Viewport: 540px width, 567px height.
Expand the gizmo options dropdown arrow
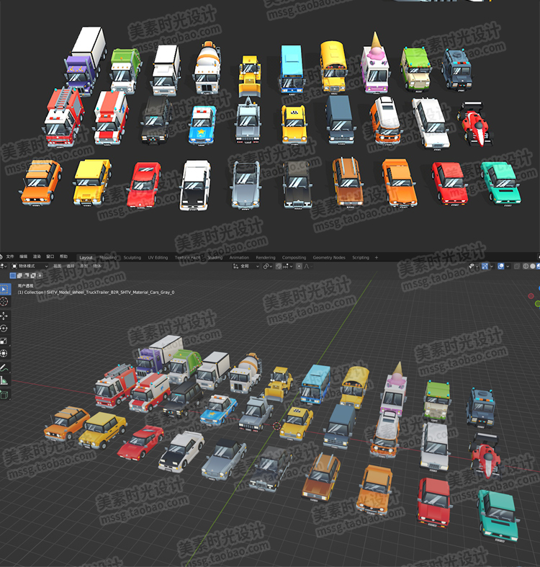coord(492,266)
